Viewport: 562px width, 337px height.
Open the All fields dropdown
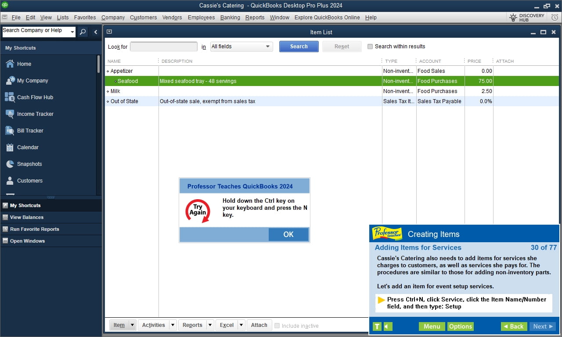pyautogui.click(x=241, y=47)
